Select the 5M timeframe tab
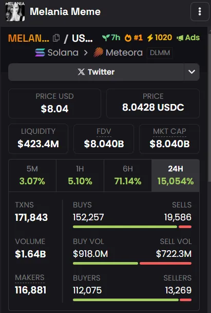The height and width of the screenshot is (313, 211). [32, 176]
